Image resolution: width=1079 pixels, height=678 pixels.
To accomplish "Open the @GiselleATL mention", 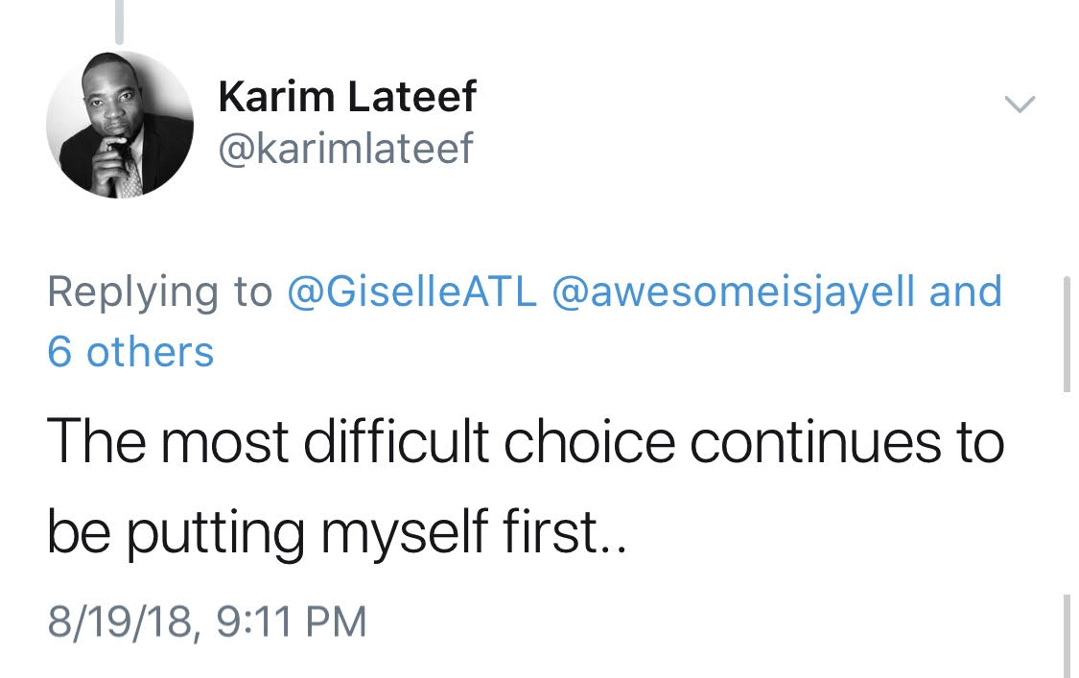I will click(x=412, y=292).
